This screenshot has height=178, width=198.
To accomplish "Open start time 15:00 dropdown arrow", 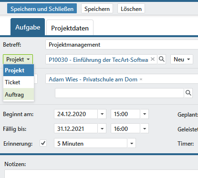I will coord(145,114).
